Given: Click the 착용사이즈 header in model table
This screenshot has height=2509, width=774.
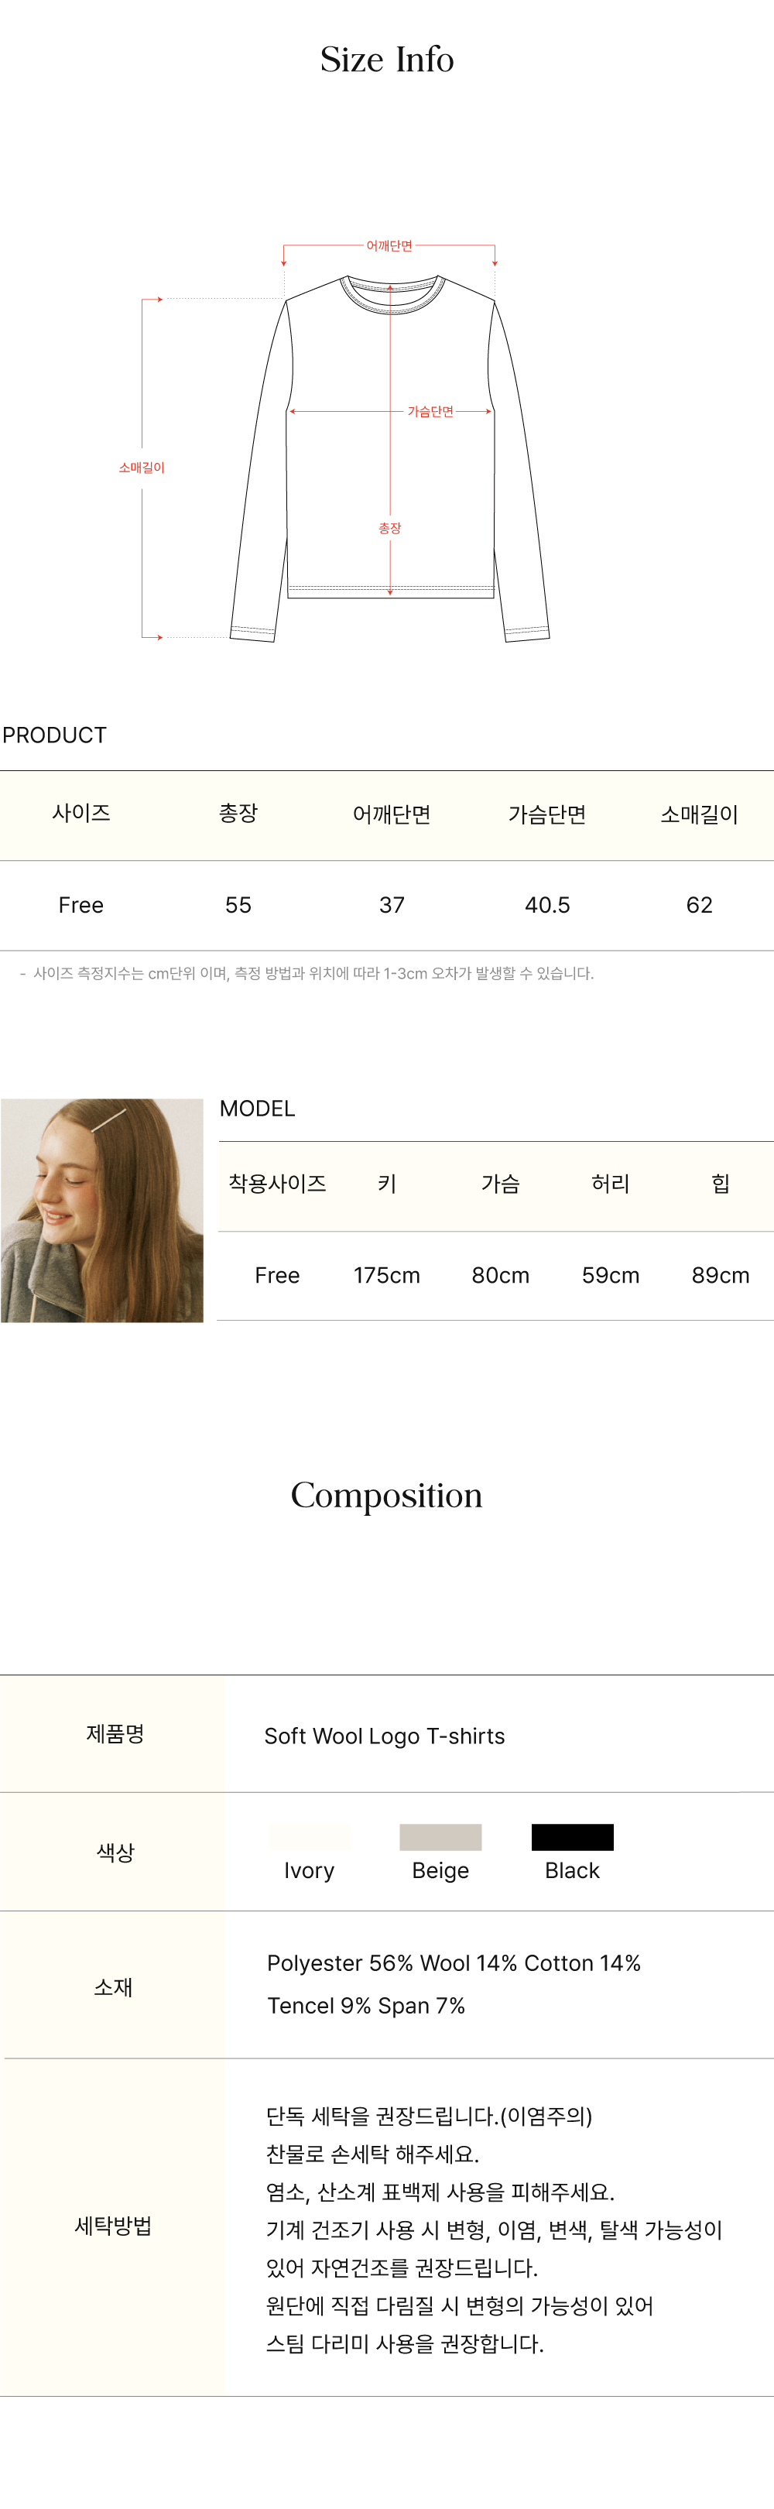Looking at the screenshot, I should (277, 1184).
